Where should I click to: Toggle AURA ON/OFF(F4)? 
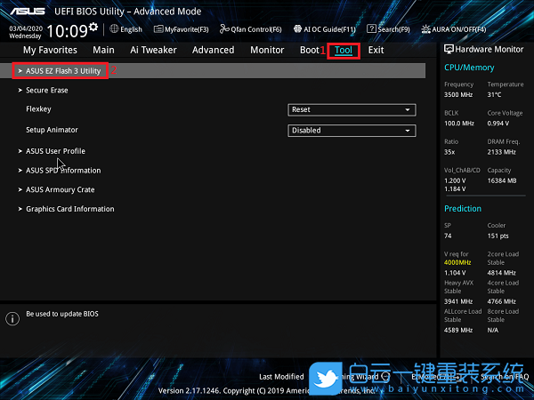(465, 29)
